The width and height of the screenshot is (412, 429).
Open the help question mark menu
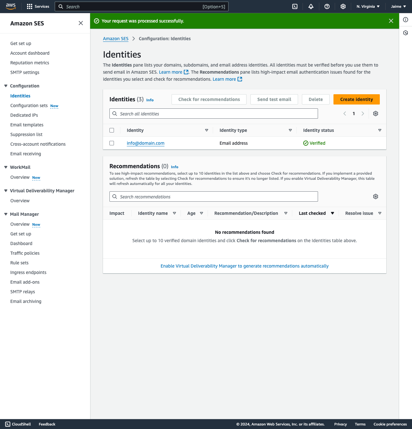[x=327, y=6]
